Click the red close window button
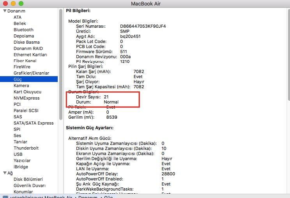 pos(6,4)
